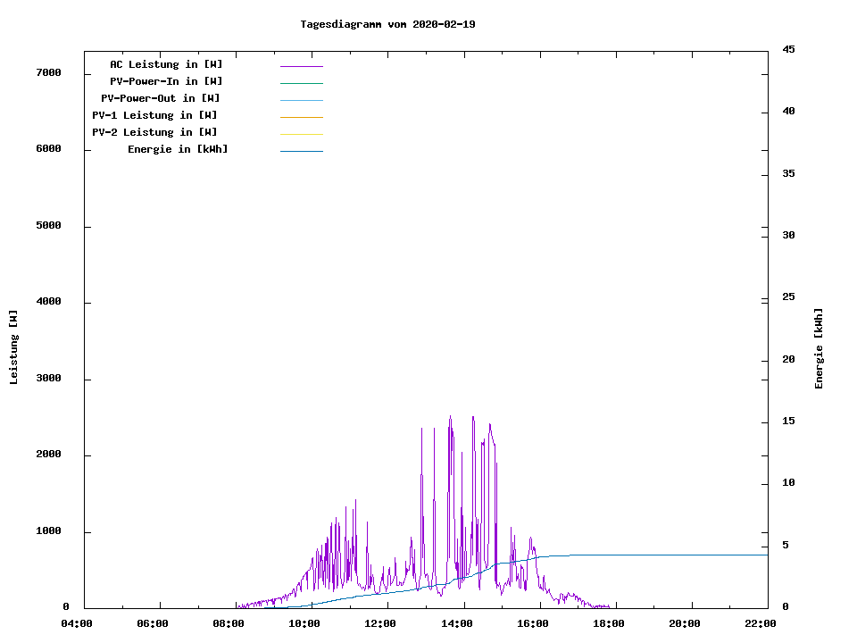Viewport: 857px width, 643px height.
Task: Click the left axis title Leistung [W]
Action: [13, 347]
